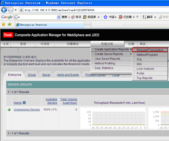Click the 书签 bookmarks star icon
The width and height of the screenshot is (169, 141).
pyautogui.click(x=106, y=17)
